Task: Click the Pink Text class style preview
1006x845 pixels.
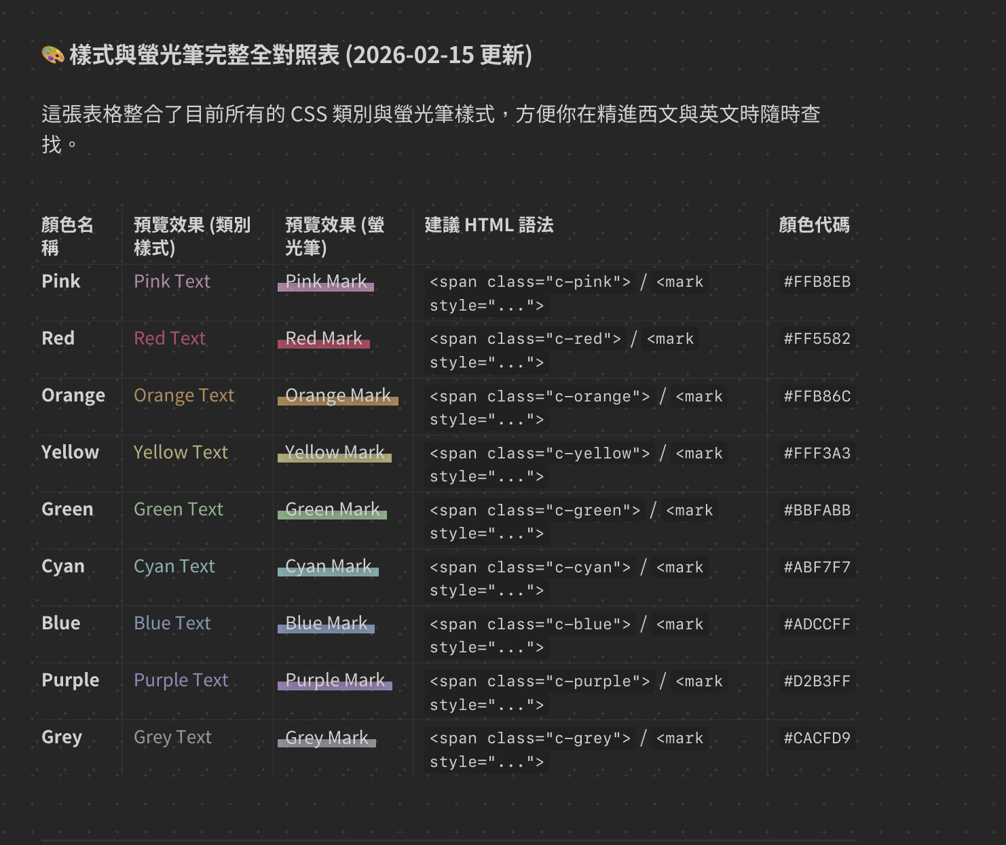Action: coord(172,281)
